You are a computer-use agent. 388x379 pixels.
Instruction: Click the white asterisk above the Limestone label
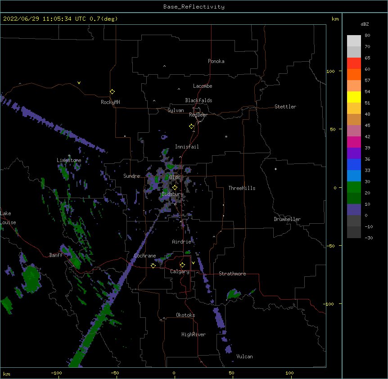(x=69, y=156)
